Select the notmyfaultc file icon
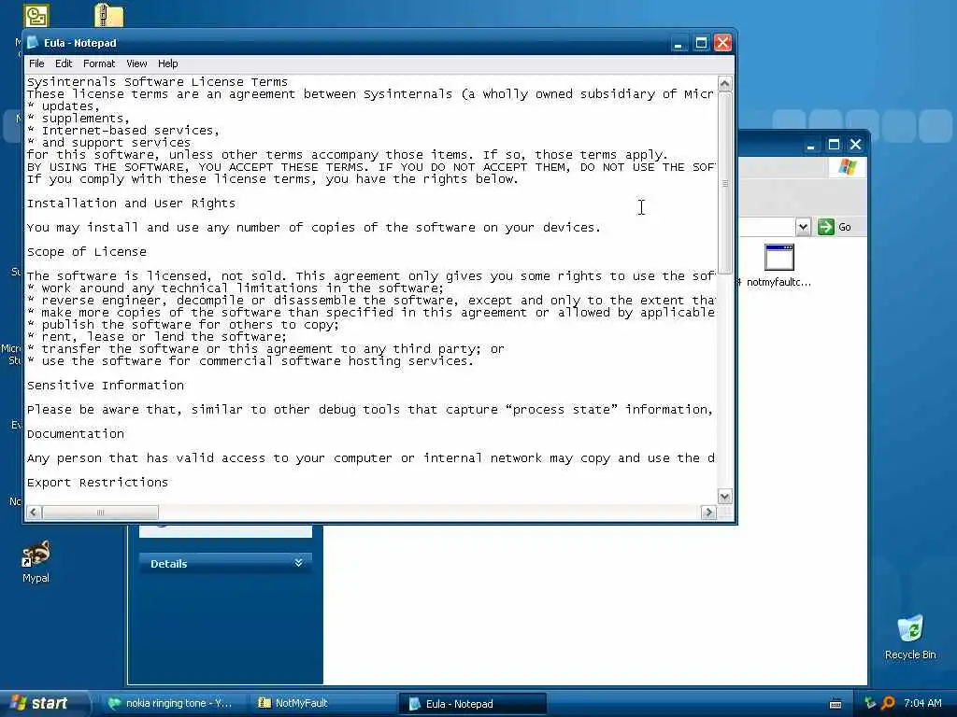 point(779,265)
